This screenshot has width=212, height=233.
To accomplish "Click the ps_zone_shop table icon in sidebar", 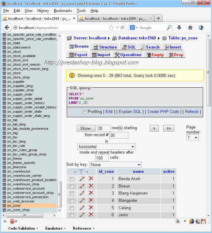I will 4,210.
